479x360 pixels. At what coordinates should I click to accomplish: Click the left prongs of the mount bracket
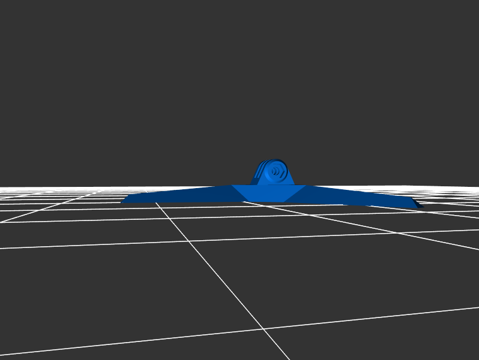point(258,174)
